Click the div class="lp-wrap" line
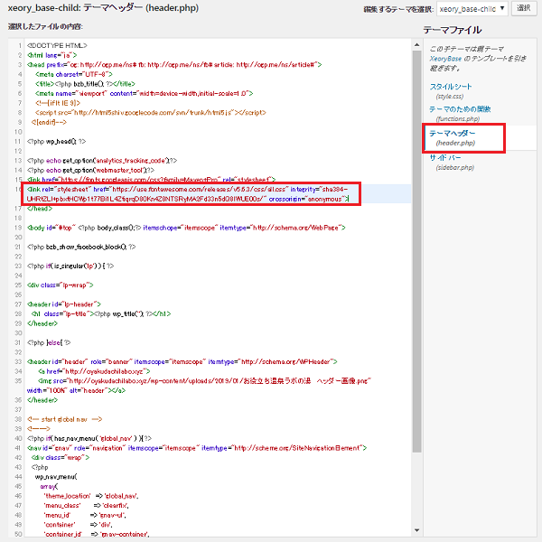 (x=61, y=285)
